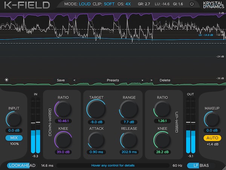Toggle the LF BIAS switch
Screen dimensions: 226x170
point(201,165)
